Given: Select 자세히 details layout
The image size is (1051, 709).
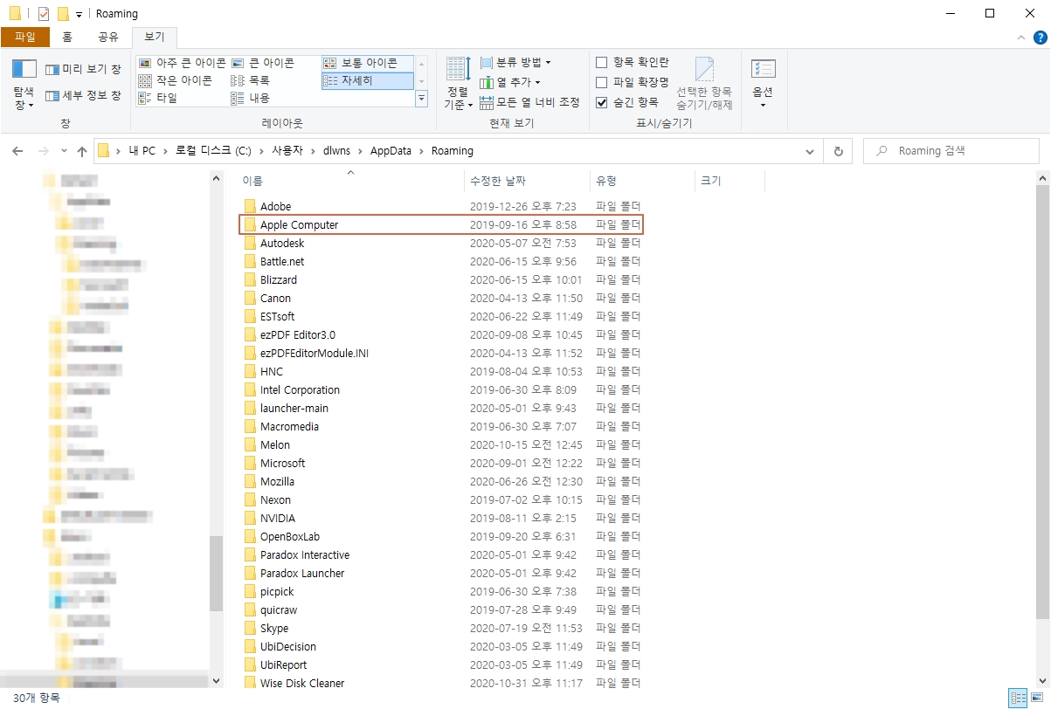Looking at the screenshot, I should pyautogui.click(x=366, y=80).
